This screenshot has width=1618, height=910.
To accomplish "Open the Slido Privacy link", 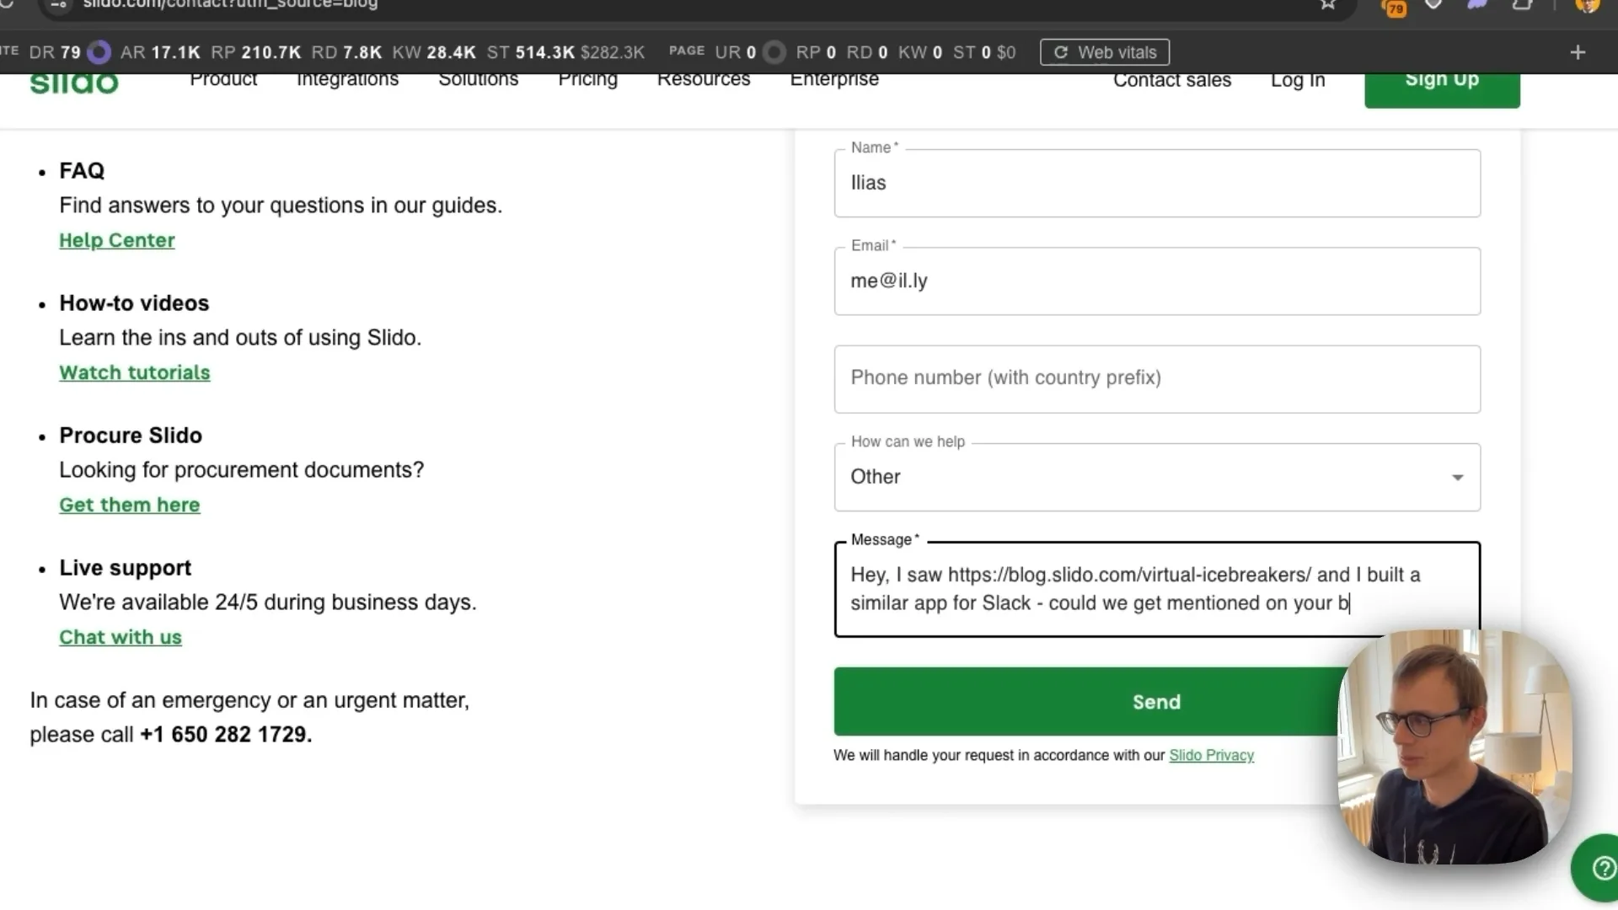I will coord(1211,755).
